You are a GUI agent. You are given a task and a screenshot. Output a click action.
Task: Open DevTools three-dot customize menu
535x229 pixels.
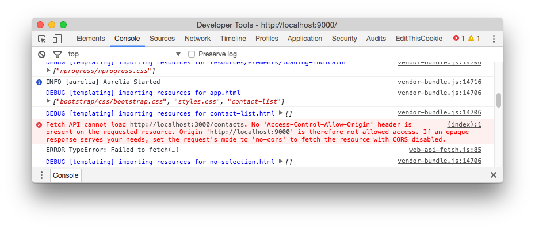494,39
